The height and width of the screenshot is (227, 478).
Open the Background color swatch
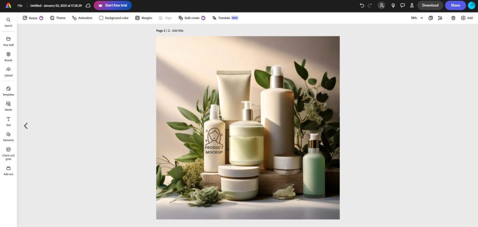click(x=101, y=18)
